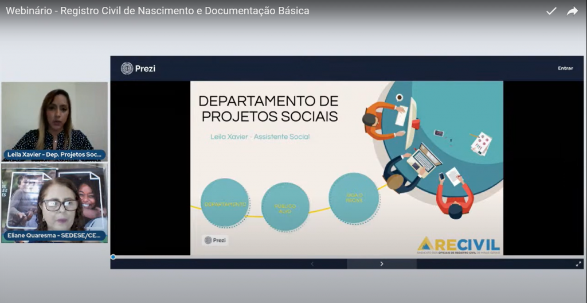Go to next Prezi slide arrow
Screen dimensions: 587x303
(x=382, y=264)
